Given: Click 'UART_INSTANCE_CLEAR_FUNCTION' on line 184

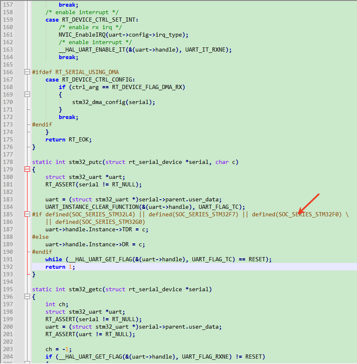Looking at the screenshot, I should (92, 207).
